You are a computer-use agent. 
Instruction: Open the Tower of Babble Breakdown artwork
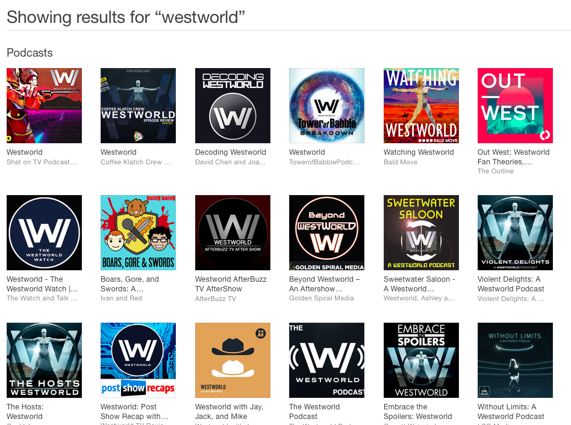click(x=326, y=105)
